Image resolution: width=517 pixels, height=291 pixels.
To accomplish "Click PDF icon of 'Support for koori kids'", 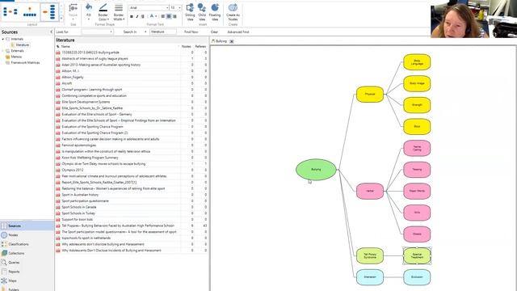I will pos(58,219).
